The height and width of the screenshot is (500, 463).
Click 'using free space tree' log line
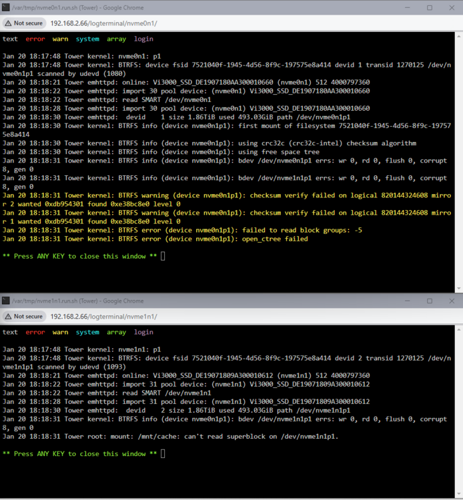pos(161,152)
